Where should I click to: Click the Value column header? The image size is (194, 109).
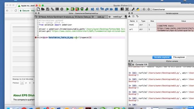tap(183, 21)
